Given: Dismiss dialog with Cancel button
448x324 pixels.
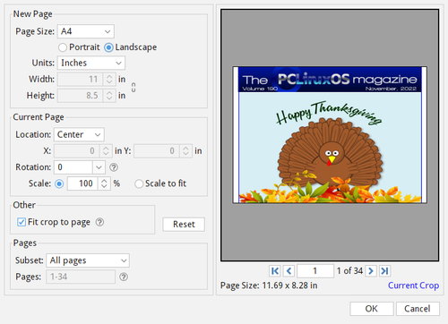Looking at the screenshot, I should (x=418, y=309).
